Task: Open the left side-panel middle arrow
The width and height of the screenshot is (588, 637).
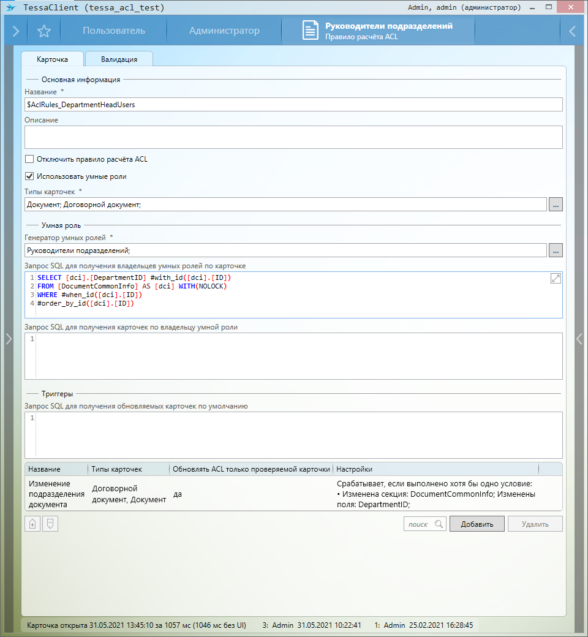Action: 9,339
